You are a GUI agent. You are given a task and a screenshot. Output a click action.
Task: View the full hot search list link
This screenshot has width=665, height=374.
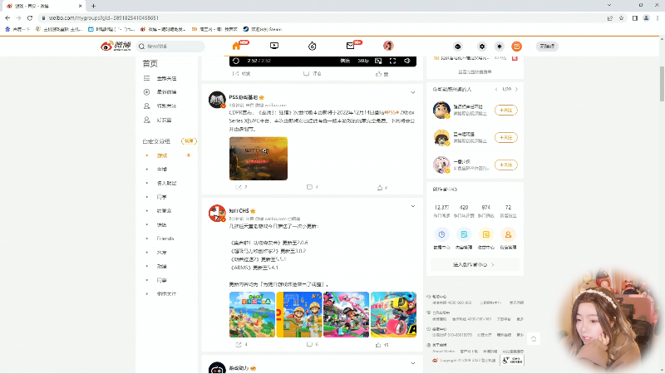pos(475,72)
